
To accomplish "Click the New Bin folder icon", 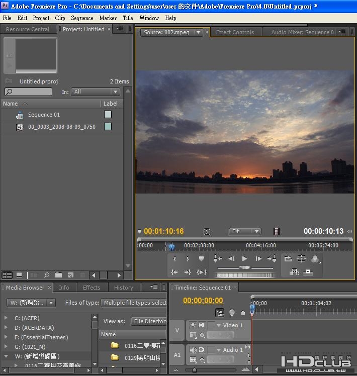I will [x=59, y=275].
